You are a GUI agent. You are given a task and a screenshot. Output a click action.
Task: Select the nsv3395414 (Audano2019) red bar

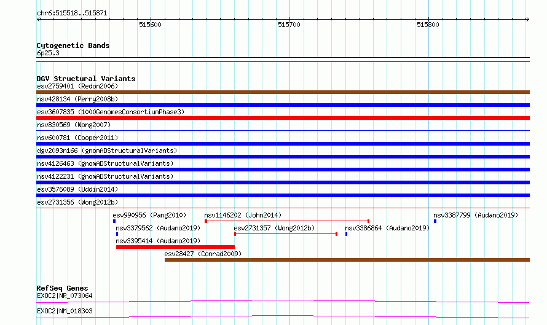[176, 247]
